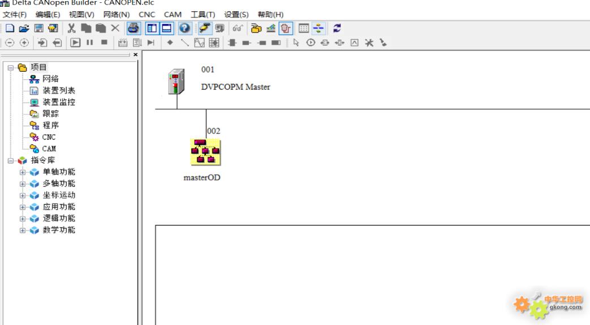Expand the 应用功能 library node

pyautogui.click(x=23, y=207)
